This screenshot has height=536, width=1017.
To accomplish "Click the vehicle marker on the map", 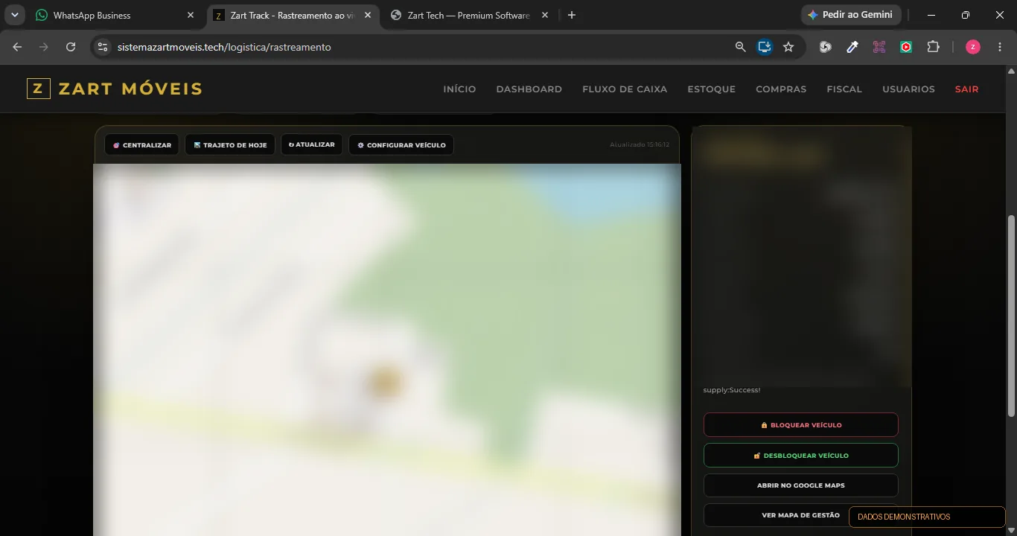I will (385, 382).
